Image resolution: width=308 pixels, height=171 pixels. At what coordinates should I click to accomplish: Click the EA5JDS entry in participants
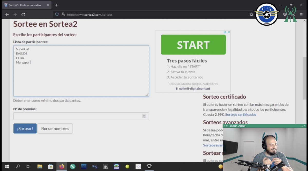click(22, 54)
